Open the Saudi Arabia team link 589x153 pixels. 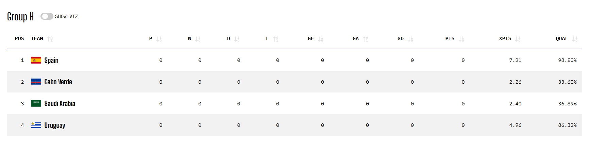[60, 103]
